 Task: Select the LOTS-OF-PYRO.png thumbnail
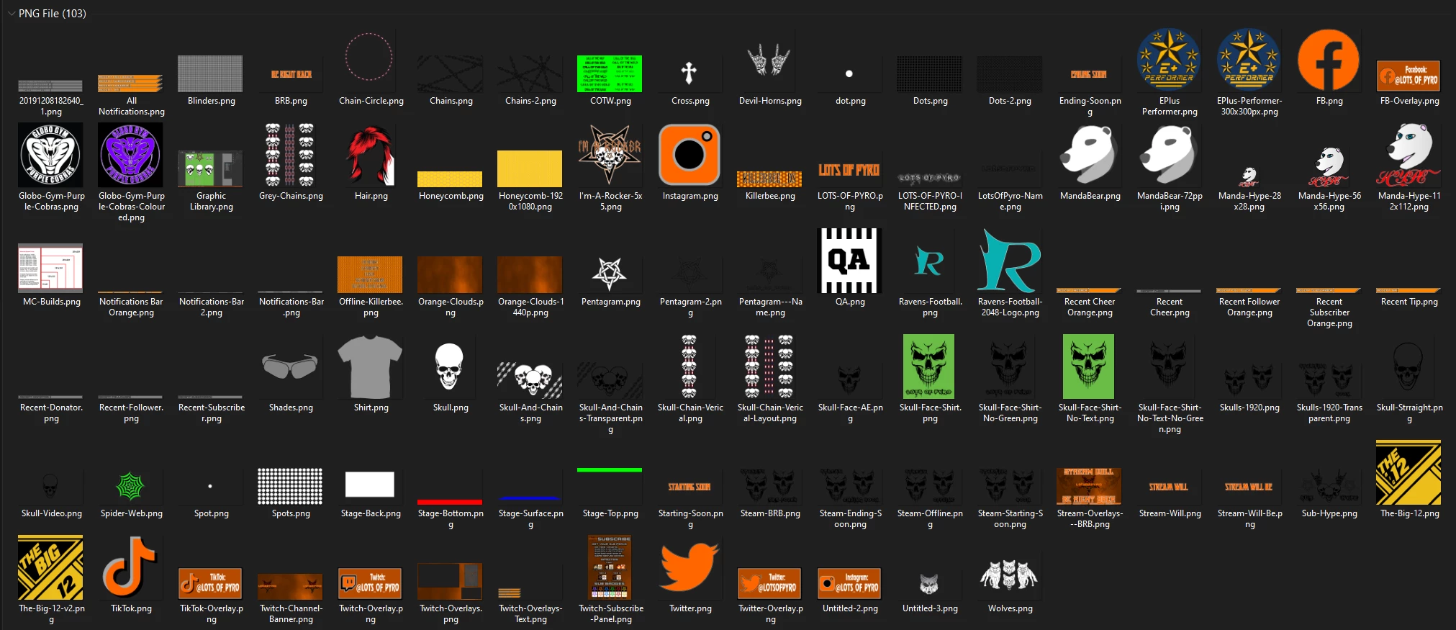point(849,171)
